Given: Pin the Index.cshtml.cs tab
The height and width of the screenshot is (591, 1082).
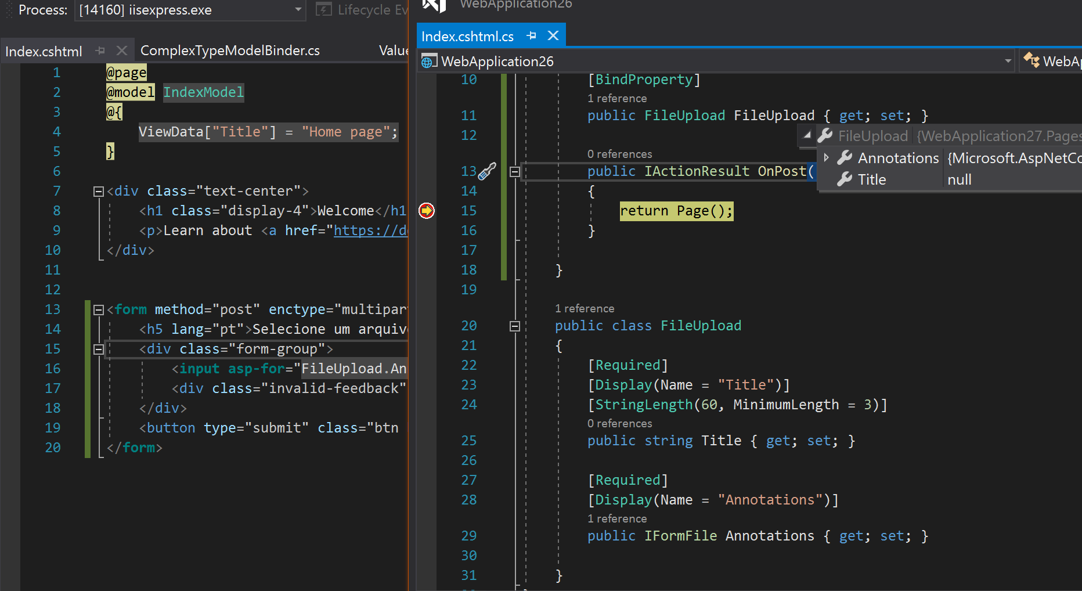Looking at the screenshot, I should (x=531, y=35).
